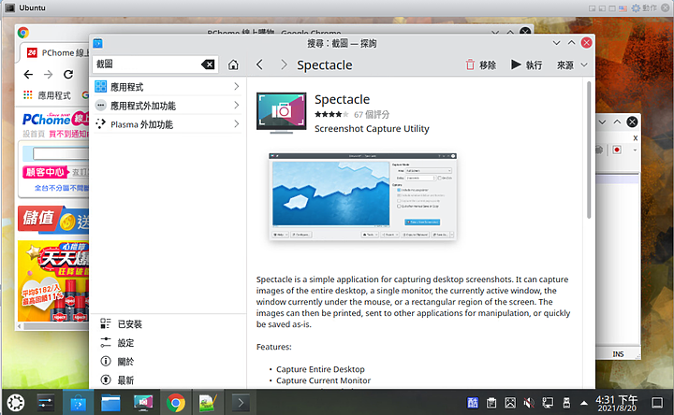This screenshot has height=415, width=674.
Task: Click the 酷 input method tray icon
Action: [x=473, y=403]
